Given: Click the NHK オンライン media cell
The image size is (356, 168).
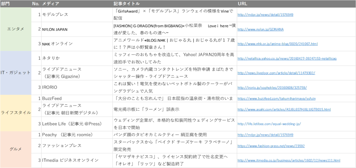Looking at the screenshot, I should (77, 44).
